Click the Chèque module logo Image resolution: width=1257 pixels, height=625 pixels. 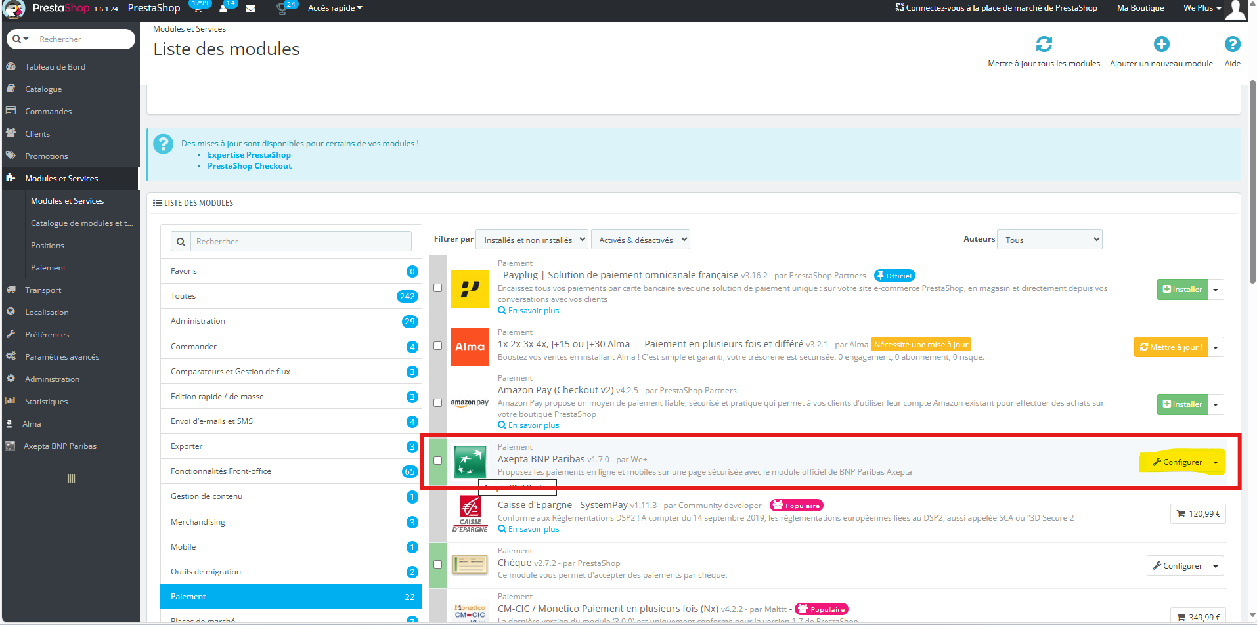point(470,565)
